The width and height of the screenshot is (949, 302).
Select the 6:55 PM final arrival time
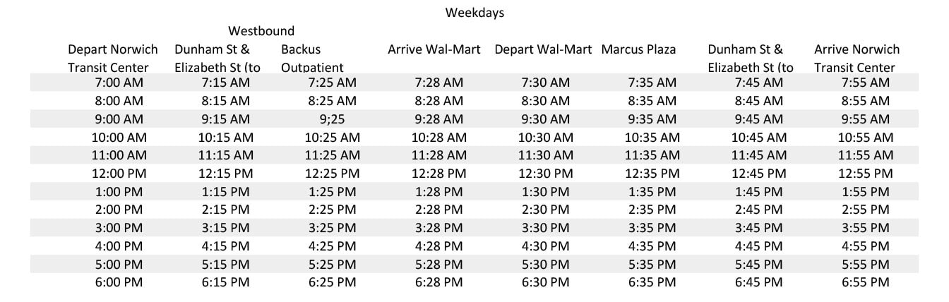tap(866, 282)
